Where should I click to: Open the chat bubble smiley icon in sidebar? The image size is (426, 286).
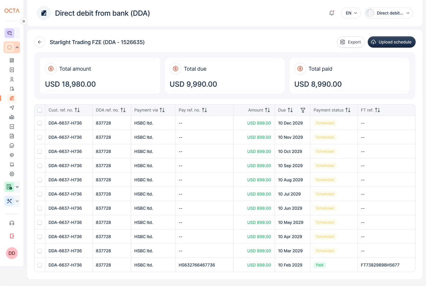tap(12, 146)
